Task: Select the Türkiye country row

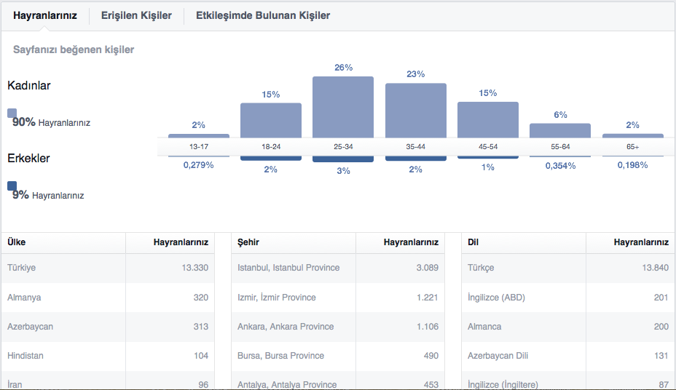Action: tap(108, 268)
